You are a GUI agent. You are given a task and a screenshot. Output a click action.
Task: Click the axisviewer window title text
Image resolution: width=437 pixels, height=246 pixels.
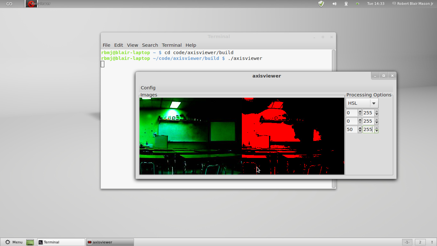click(266, 76)
